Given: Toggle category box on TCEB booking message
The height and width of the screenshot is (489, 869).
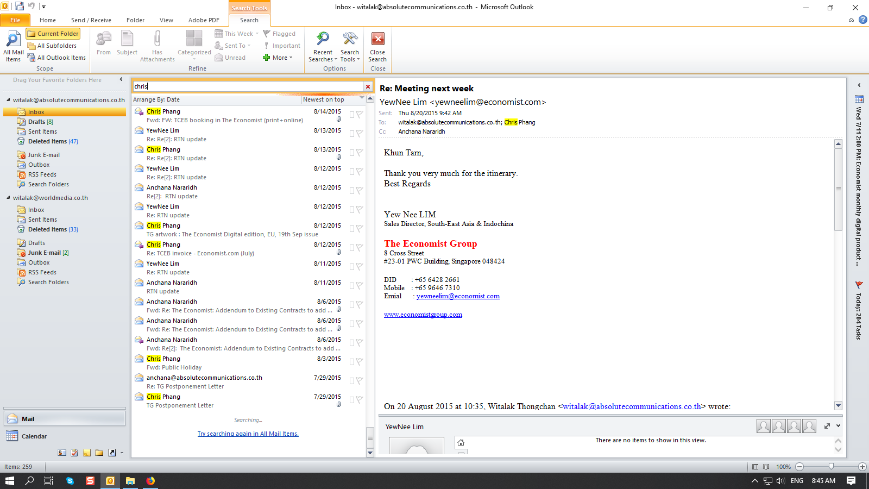Looking at the screenshot, I should (x=352, y=115).
